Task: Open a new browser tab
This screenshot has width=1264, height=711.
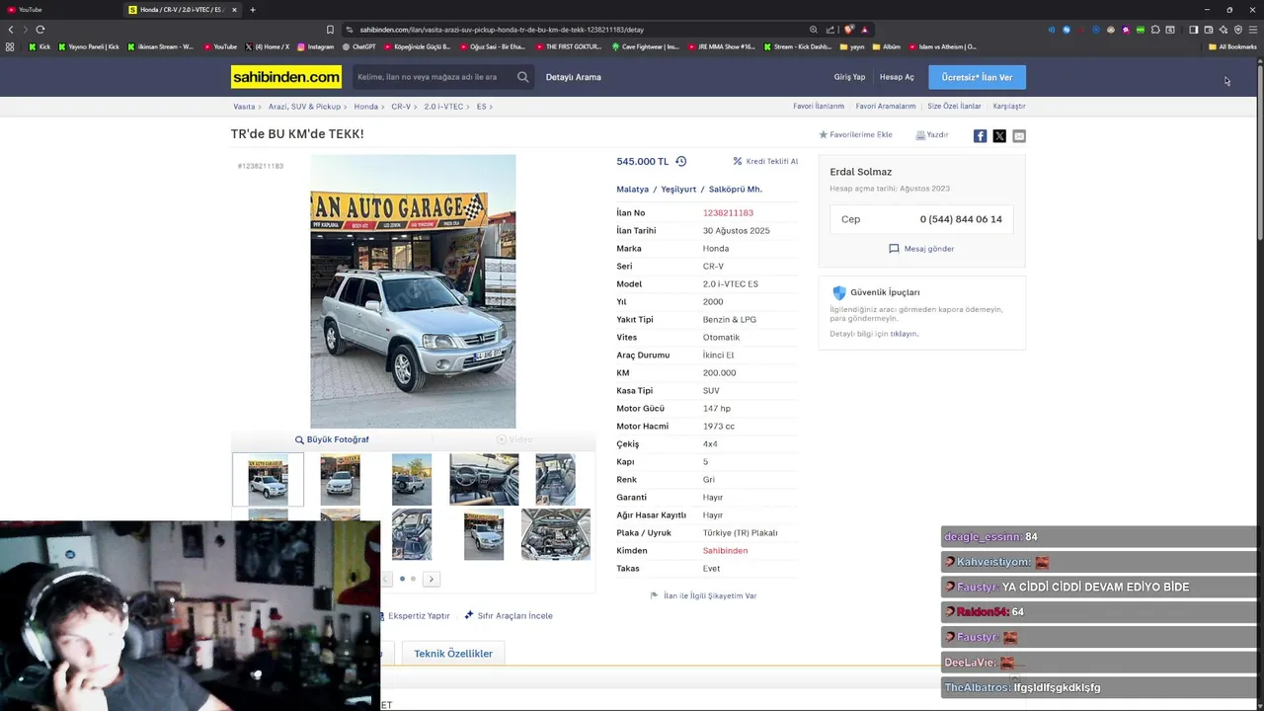Action: [x=252, y=10]
